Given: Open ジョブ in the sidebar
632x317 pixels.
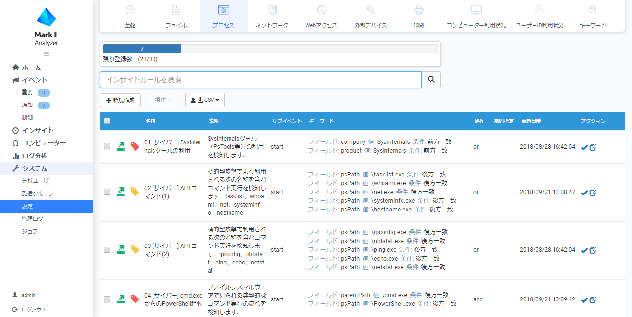Looking at the screenshot, I should [30, 231].
